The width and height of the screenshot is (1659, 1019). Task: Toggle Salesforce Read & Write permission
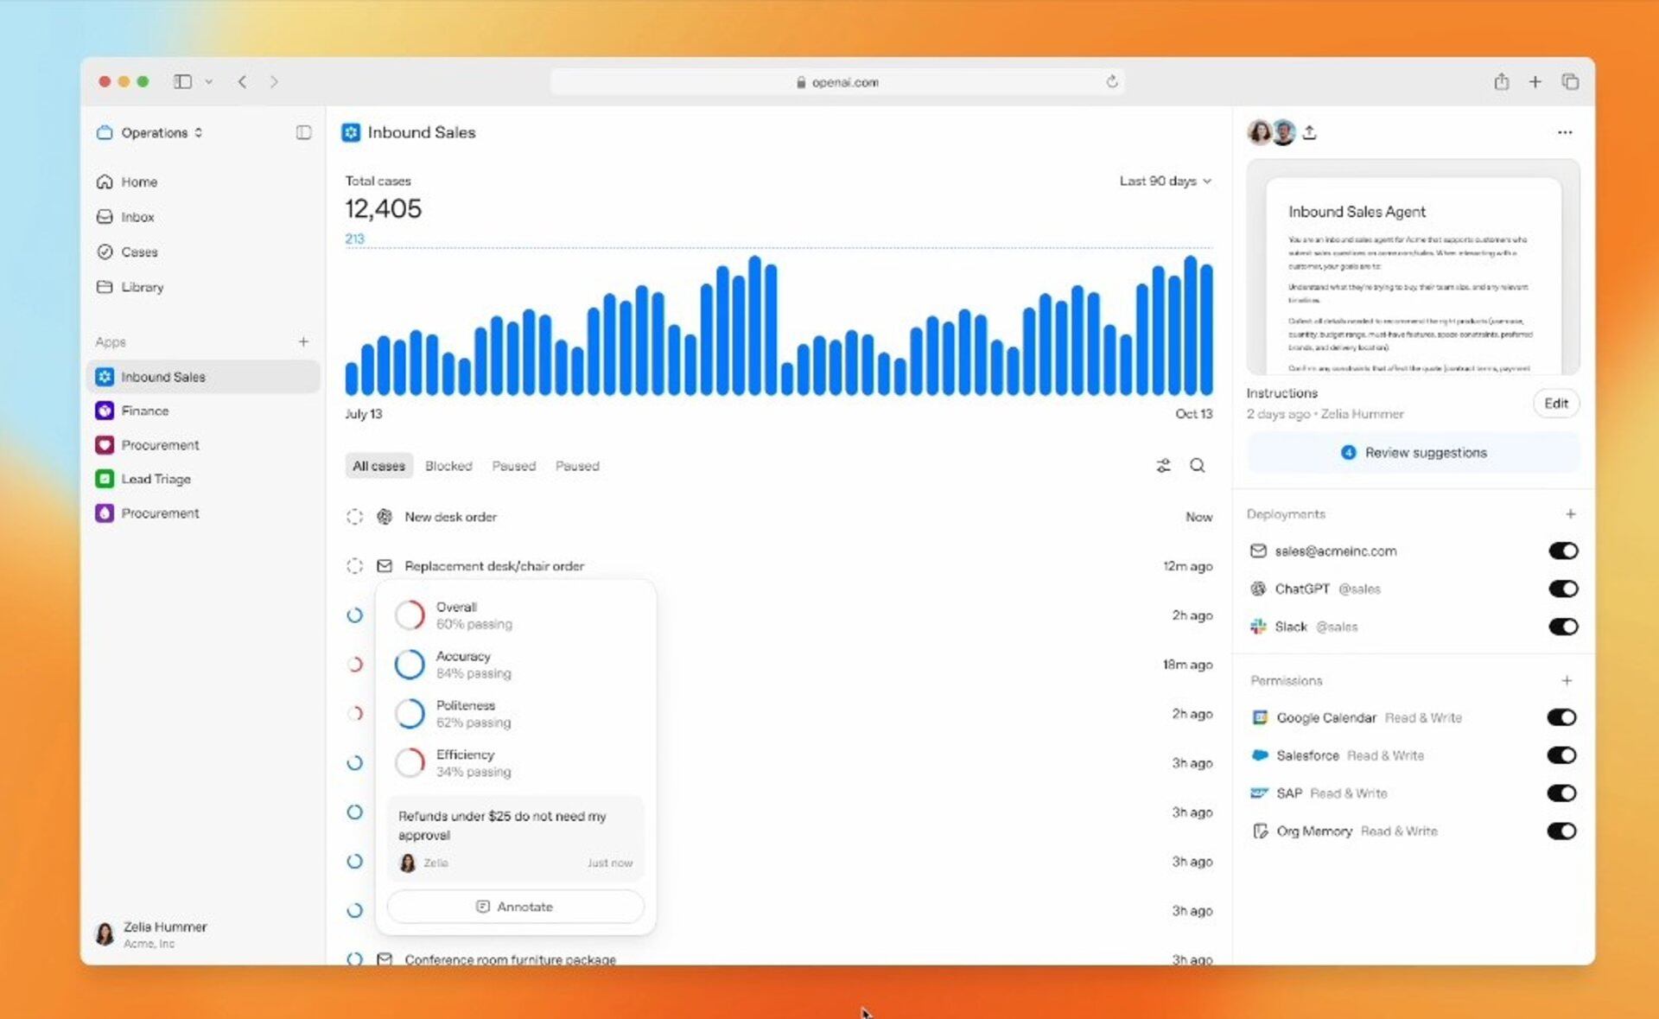pyautogui.click(x=1561, y=755)
